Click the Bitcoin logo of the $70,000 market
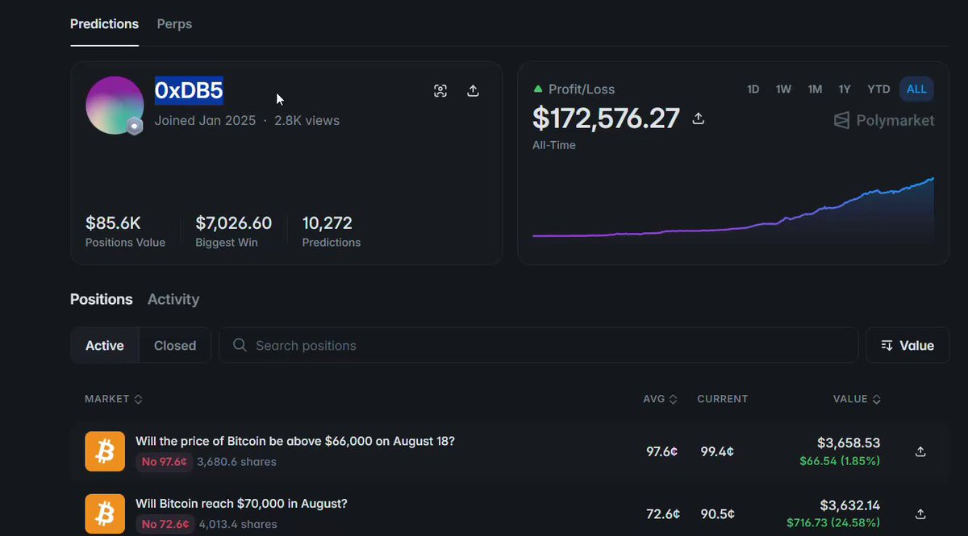This screenshot has width=968, height=536. click(x=105, y=514)
